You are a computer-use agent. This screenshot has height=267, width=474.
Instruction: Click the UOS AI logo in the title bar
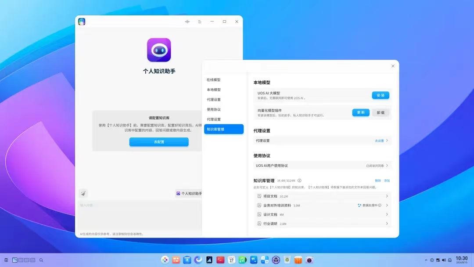point(82,22)
